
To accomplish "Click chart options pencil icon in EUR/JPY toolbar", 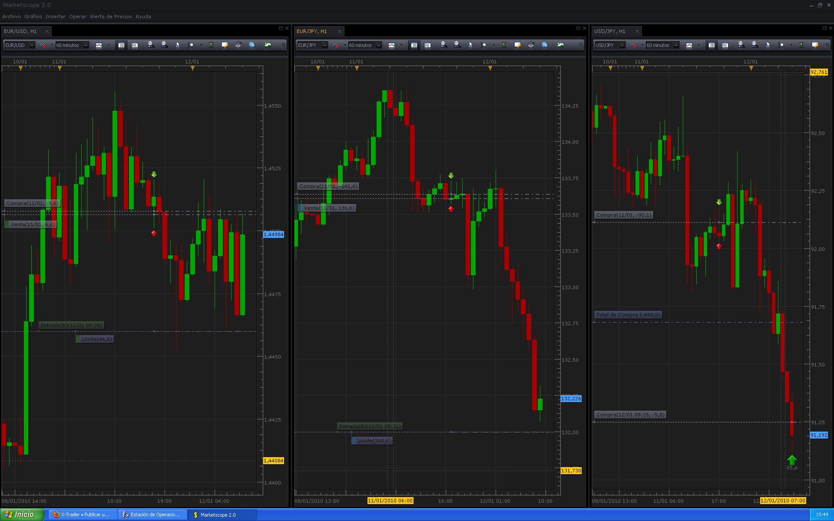I will (517, 45).
